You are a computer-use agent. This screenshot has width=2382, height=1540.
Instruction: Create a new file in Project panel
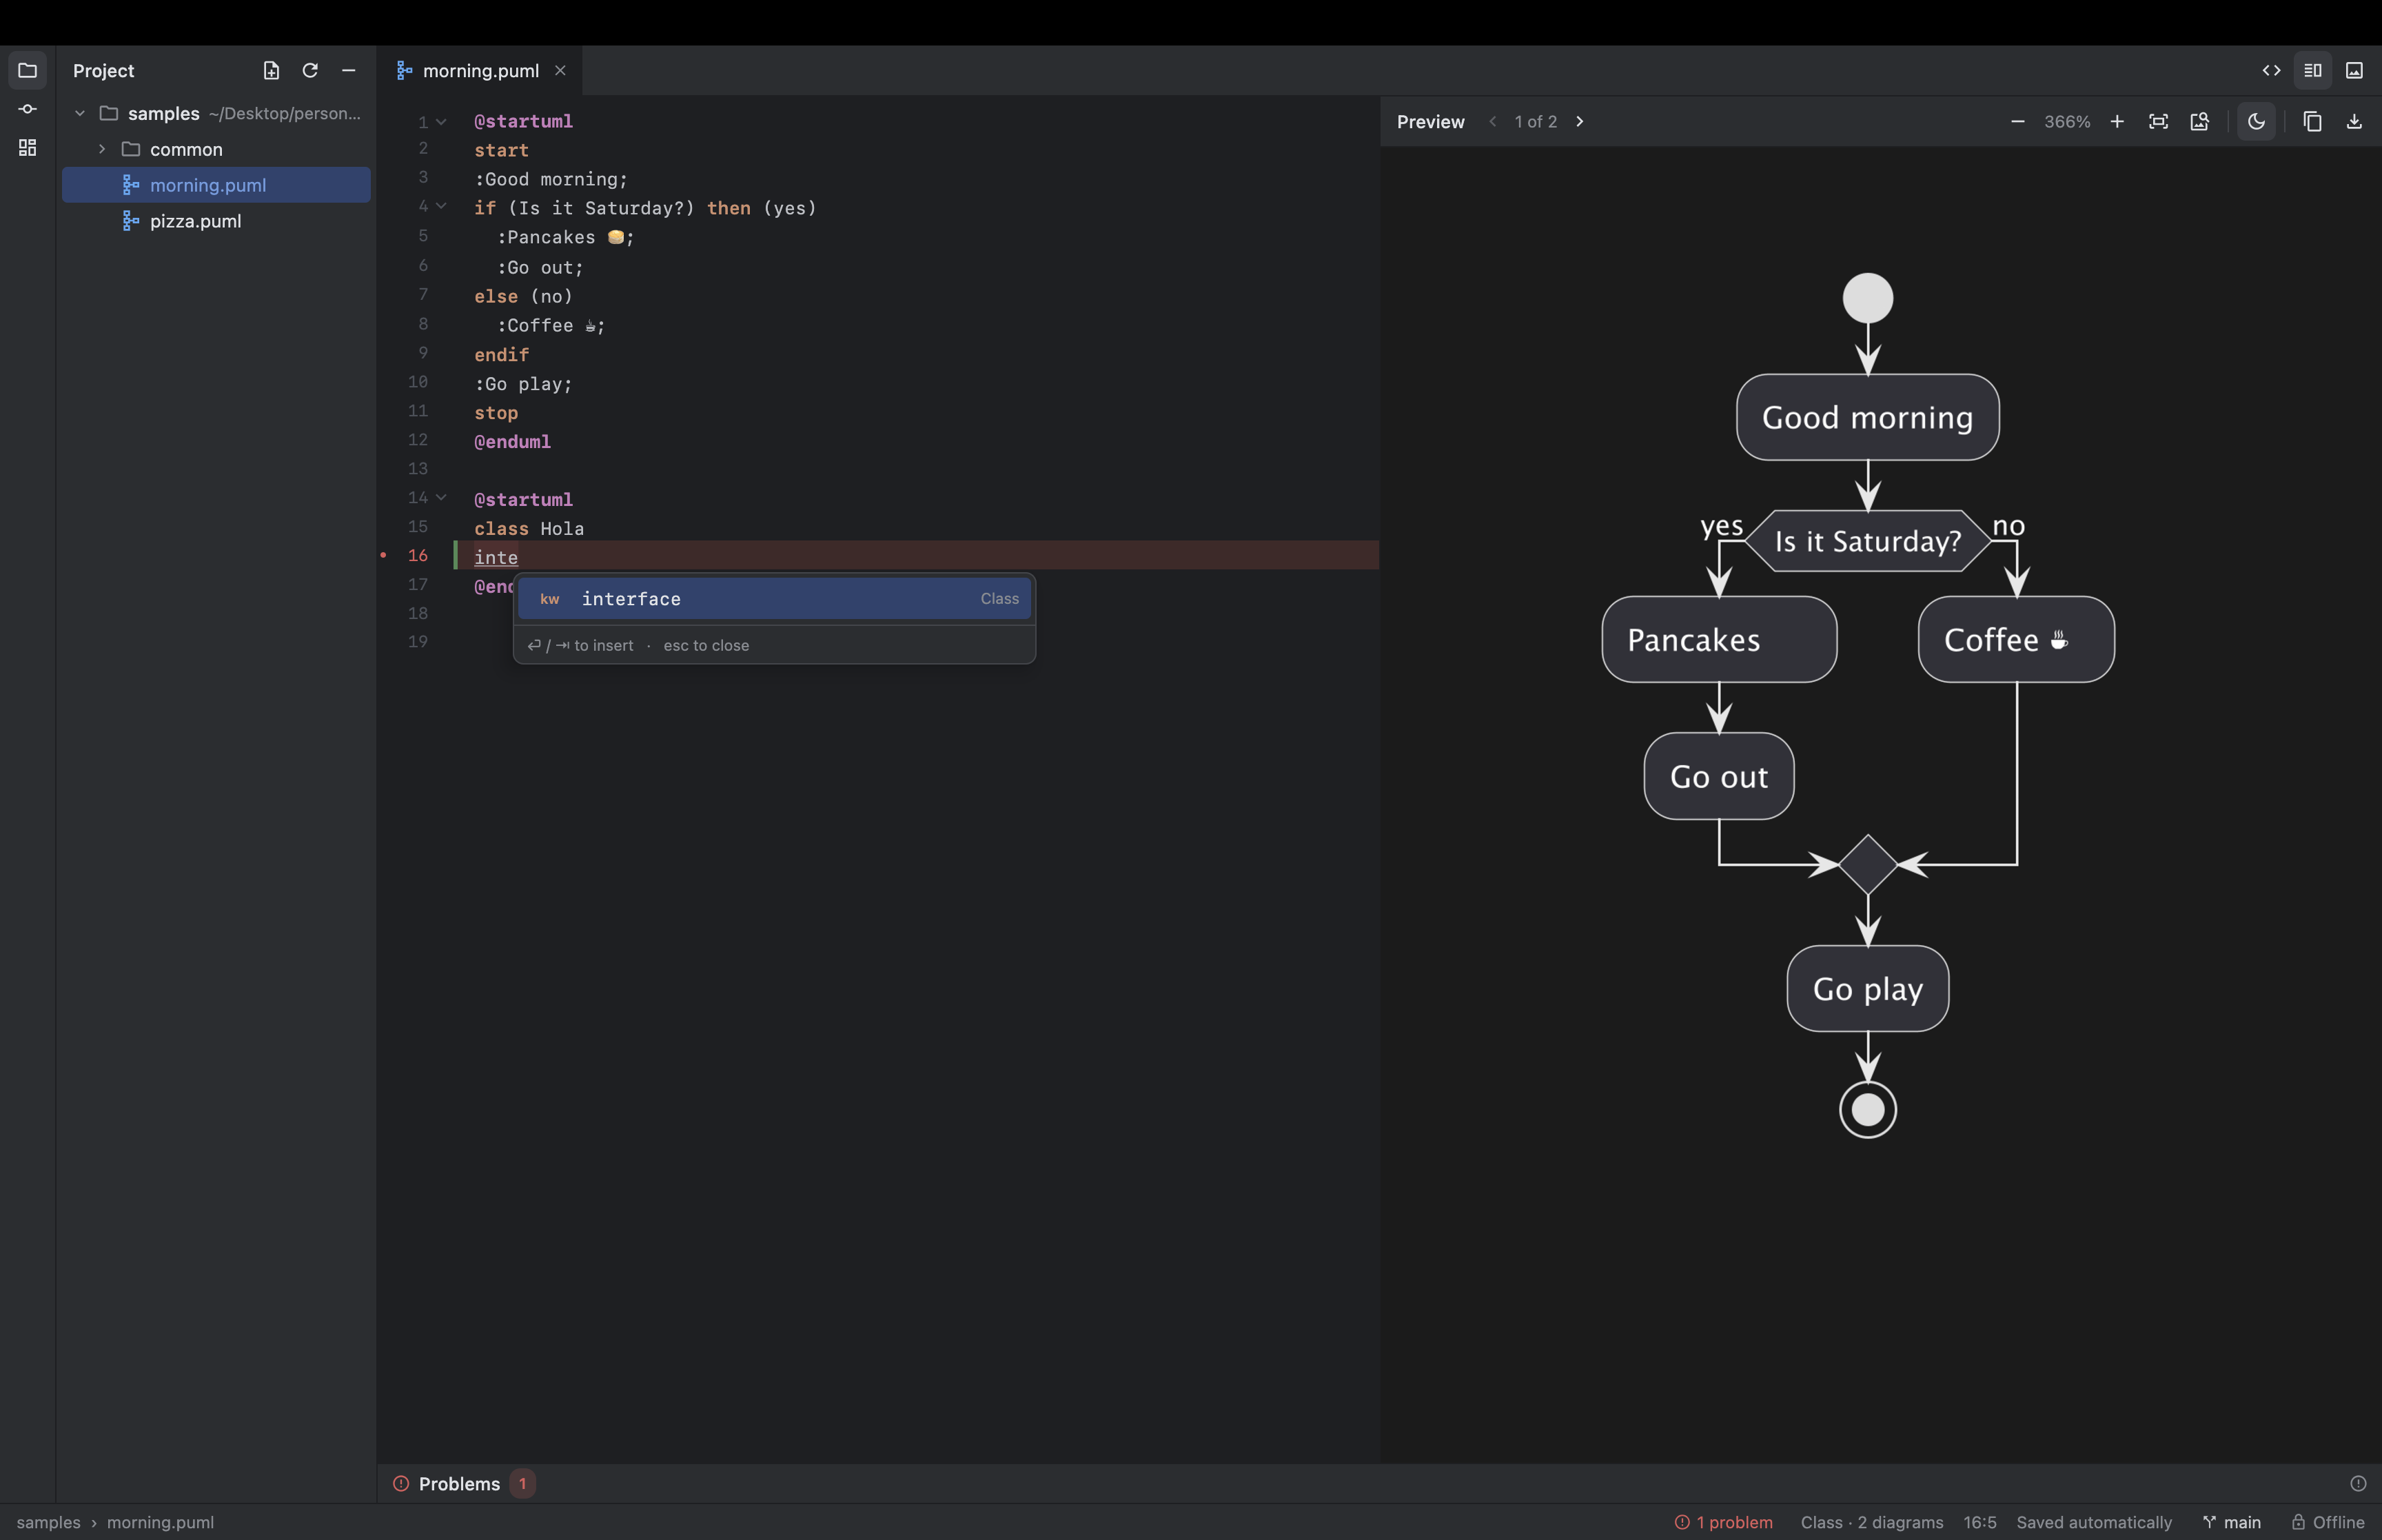[271, 70]
